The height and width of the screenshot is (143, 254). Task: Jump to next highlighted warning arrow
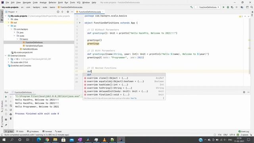pyautogui.click(x=248, y=16)
